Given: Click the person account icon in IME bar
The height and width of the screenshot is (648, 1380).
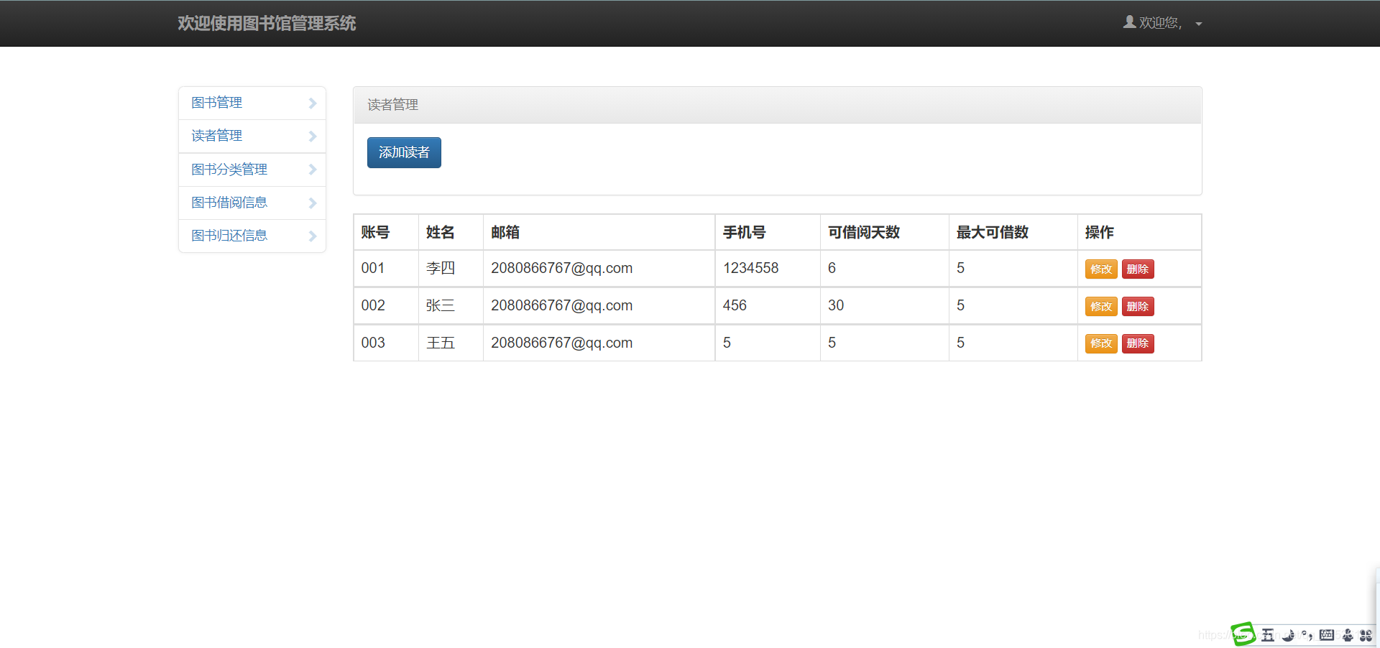Looking at the screenshot, I should (x=1348, y=635).
